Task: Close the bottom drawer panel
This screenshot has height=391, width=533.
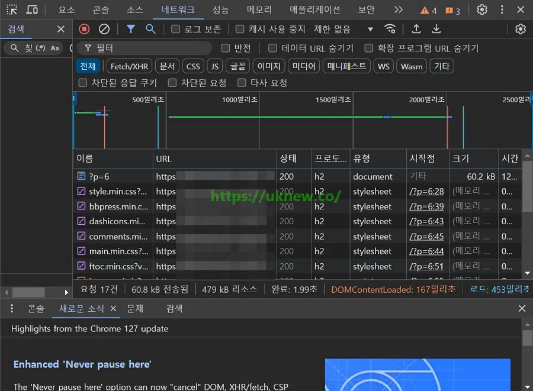Action: click(x=522, y=308)
